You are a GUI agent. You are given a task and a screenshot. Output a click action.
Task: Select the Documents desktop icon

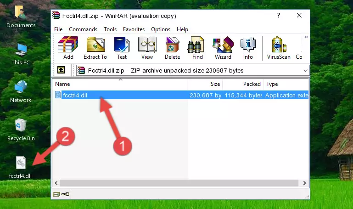tap(21, 17)
